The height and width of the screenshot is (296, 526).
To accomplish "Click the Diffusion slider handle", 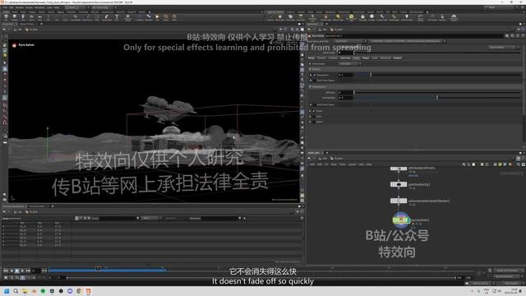I will (x=354, y=92).
